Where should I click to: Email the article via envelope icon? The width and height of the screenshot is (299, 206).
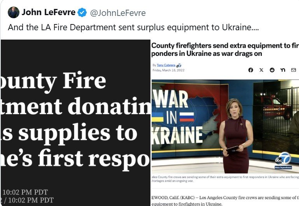coord(294,70)
